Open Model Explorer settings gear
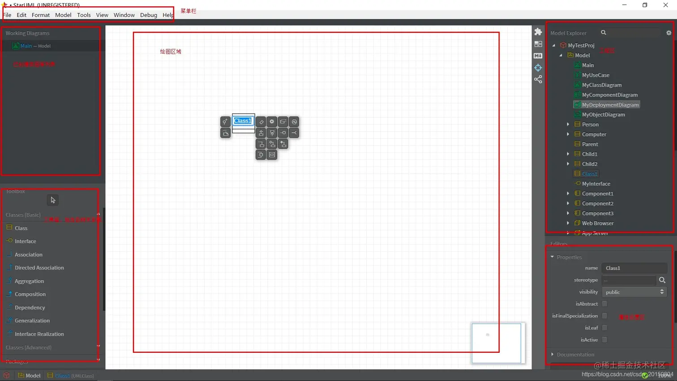Screen dimensions: 677x381 [x=669, y=33]
